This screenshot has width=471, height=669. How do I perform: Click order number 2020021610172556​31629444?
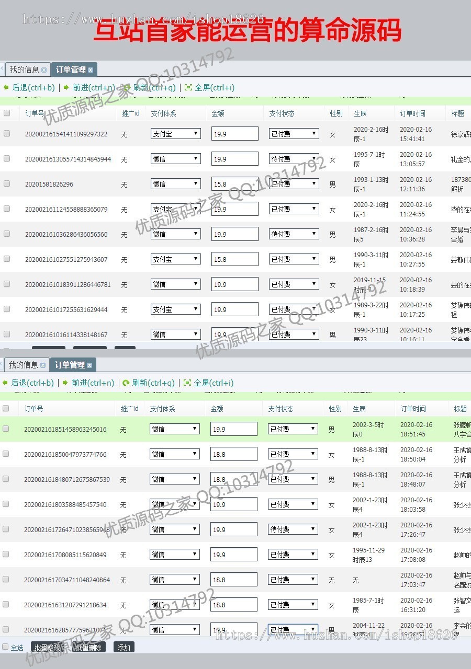pos(66,310)
